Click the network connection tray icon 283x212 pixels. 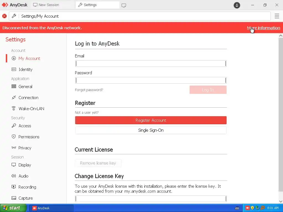coord(258,208)
